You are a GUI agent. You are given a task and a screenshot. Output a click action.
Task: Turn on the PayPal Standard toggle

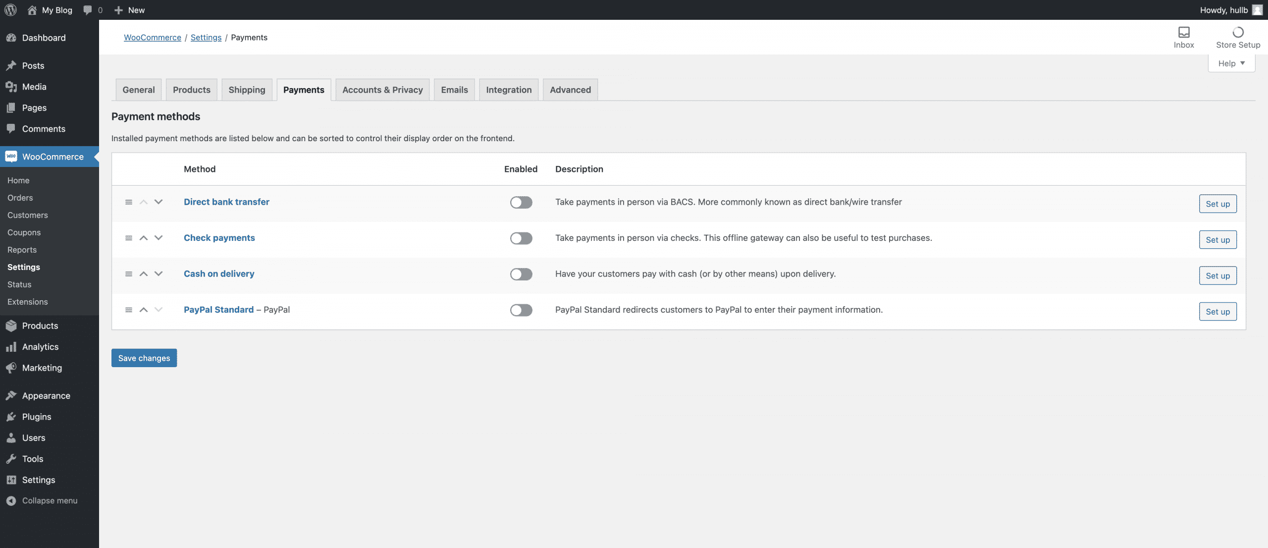click(521, 310)
